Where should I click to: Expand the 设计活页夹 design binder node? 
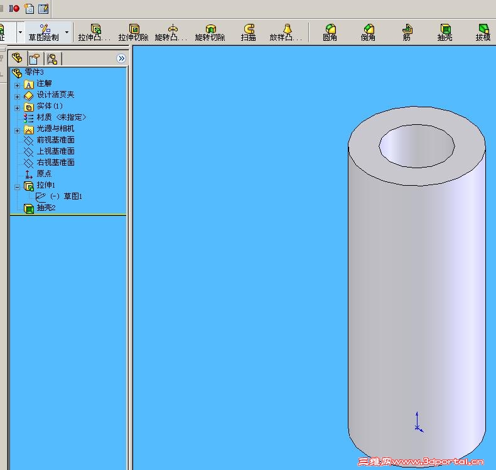pos(17,97)
